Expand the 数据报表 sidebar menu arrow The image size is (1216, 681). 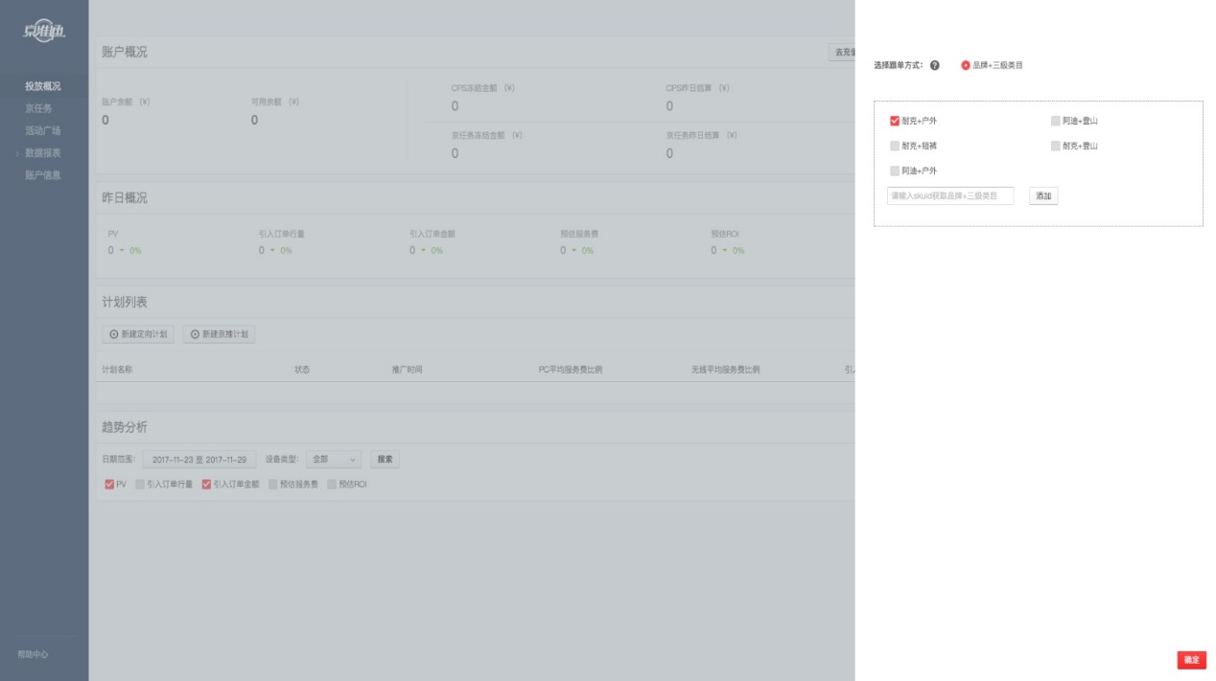(16, 153)
